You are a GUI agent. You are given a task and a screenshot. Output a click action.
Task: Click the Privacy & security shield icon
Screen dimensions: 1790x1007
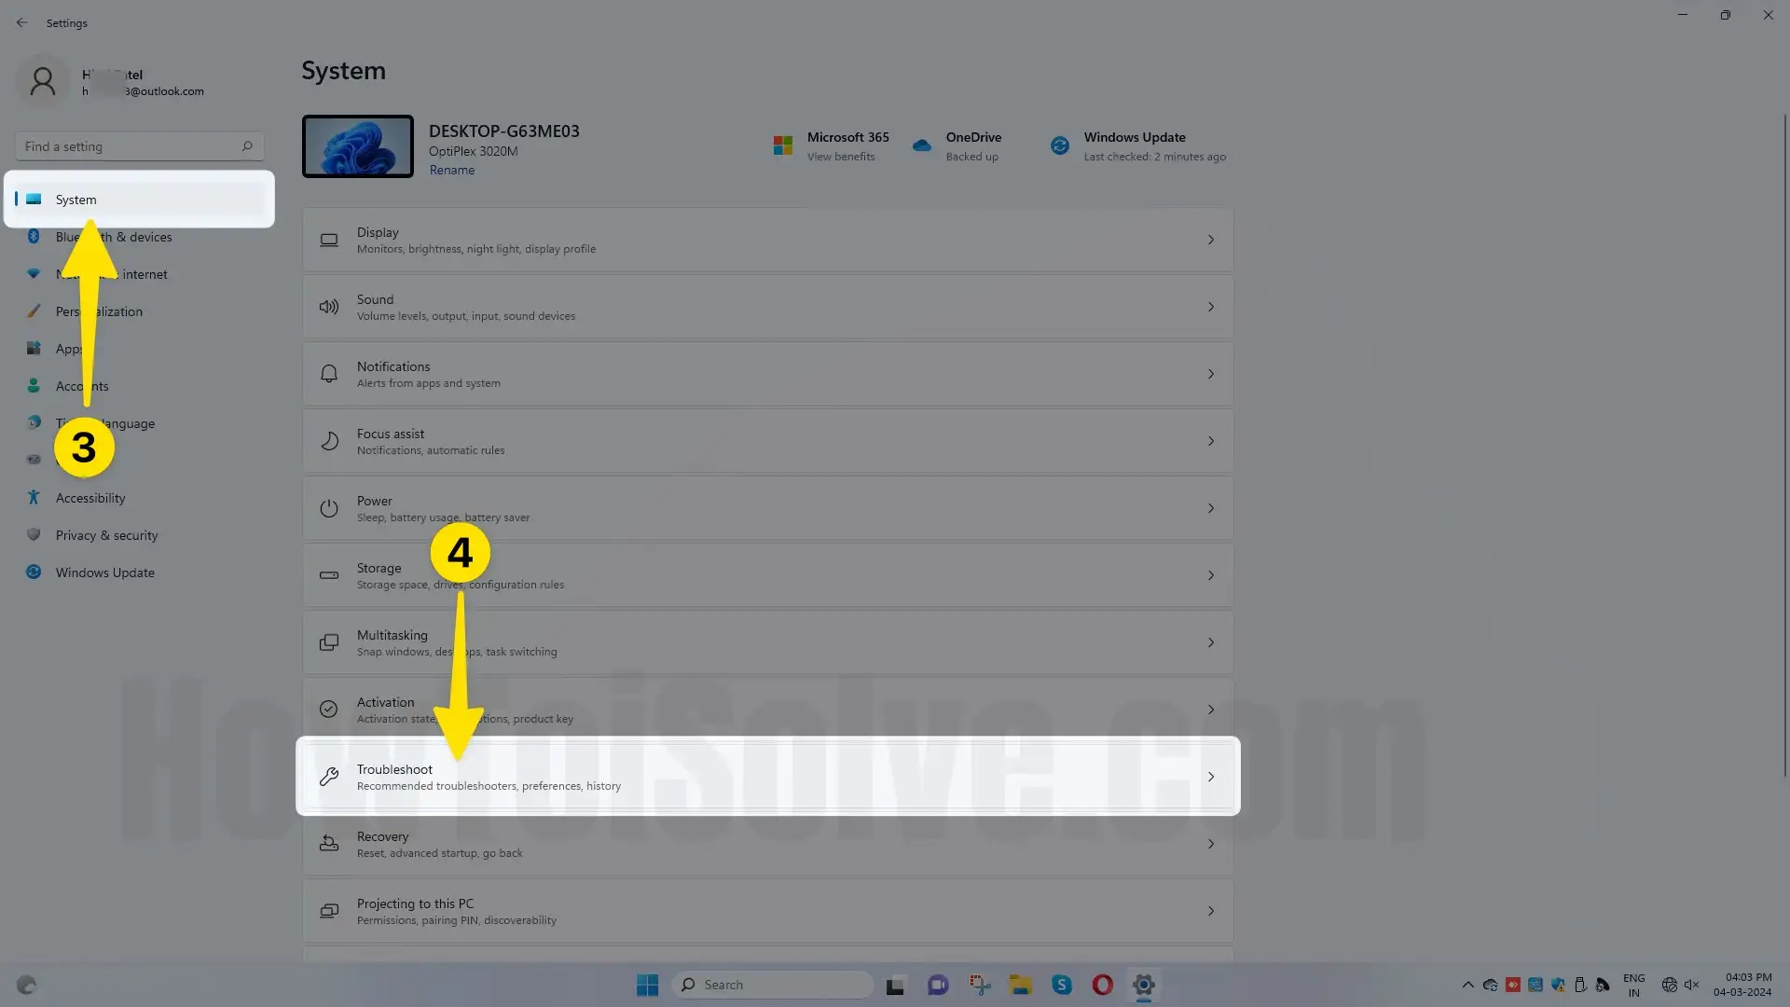click(x=34, y=534)
